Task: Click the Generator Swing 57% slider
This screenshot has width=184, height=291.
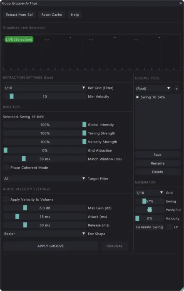Action: [149, 201]
